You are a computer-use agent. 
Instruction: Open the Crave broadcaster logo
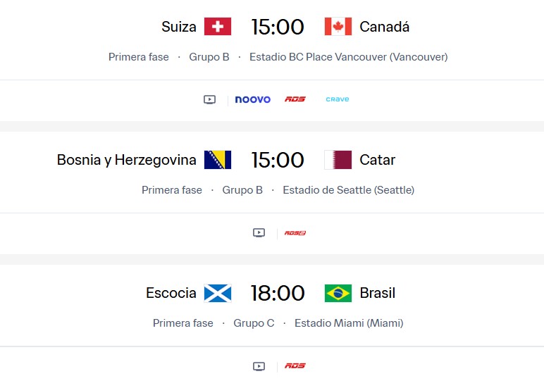coord(337,99)
